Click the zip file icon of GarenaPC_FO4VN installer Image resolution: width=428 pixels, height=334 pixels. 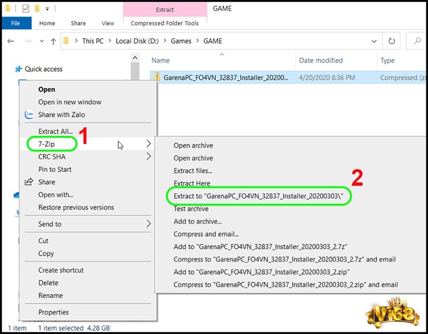click(157, 77)
